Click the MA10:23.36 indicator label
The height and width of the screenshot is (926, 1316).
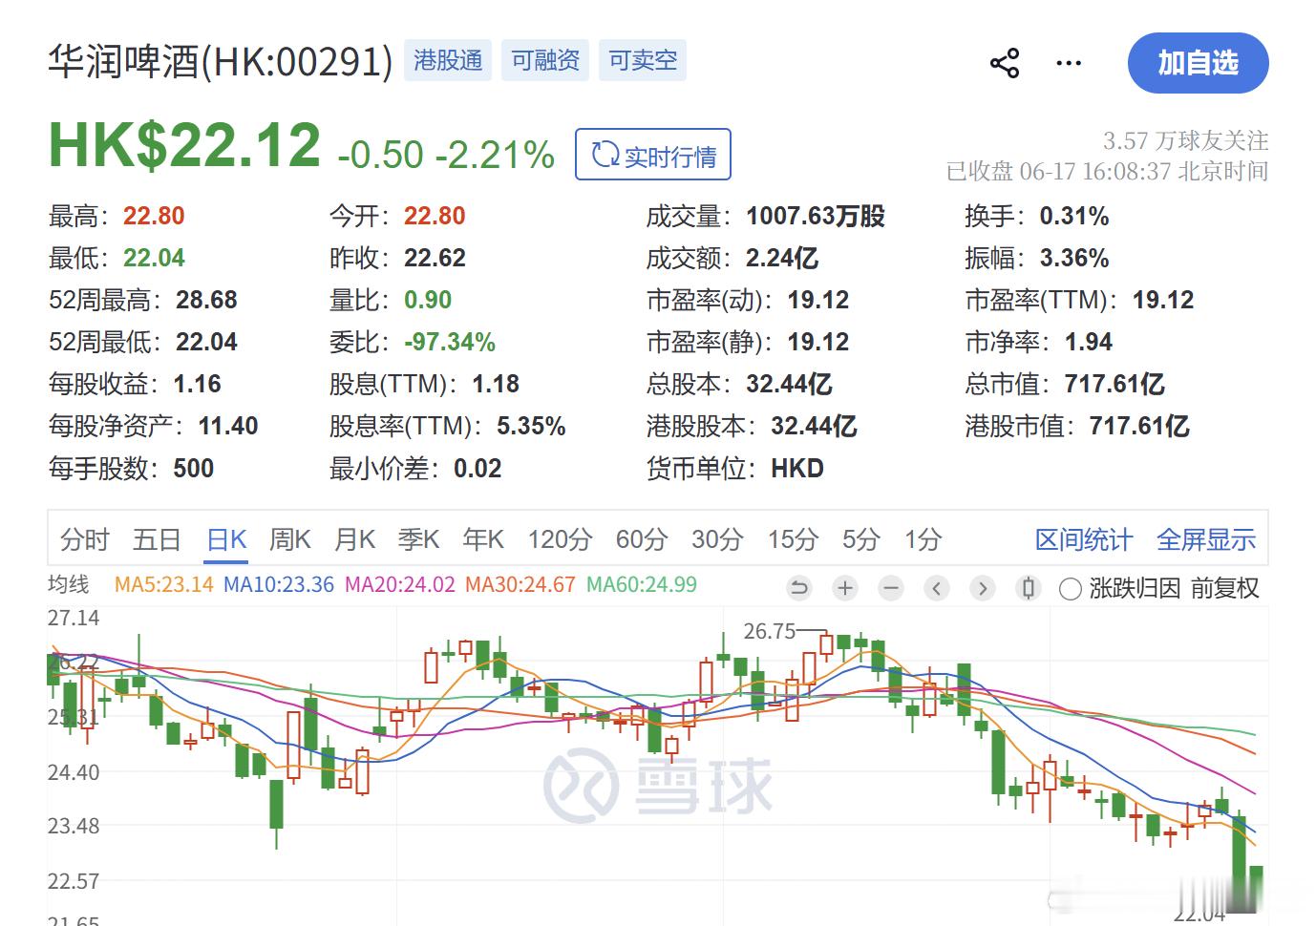tap(278, 584)
